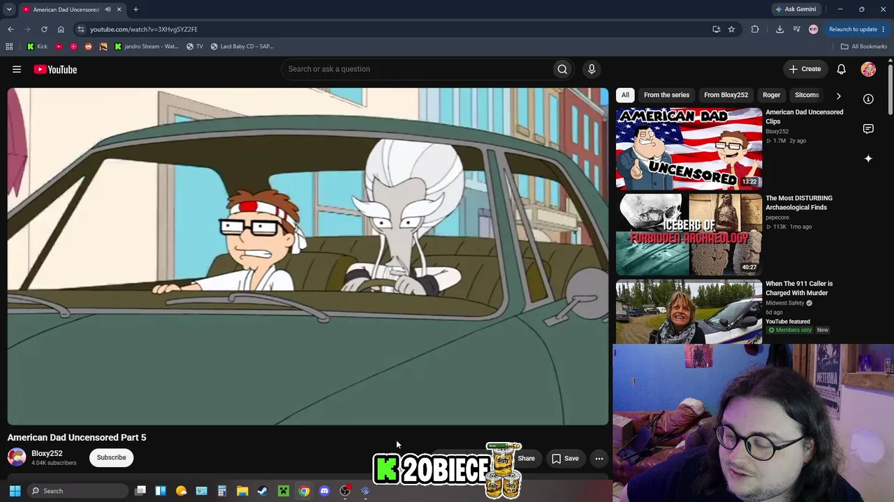Open the Reddit bookmark icon
This screenshot has width=894, height=502.
88,47
